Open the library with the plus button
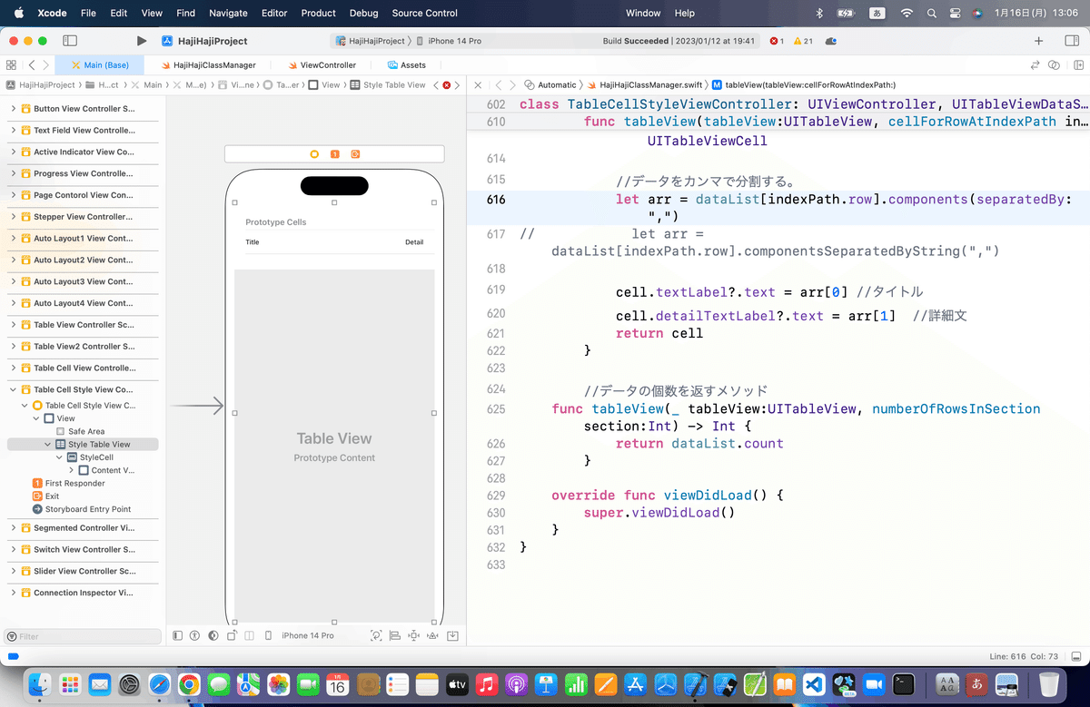 [1039, 41]
